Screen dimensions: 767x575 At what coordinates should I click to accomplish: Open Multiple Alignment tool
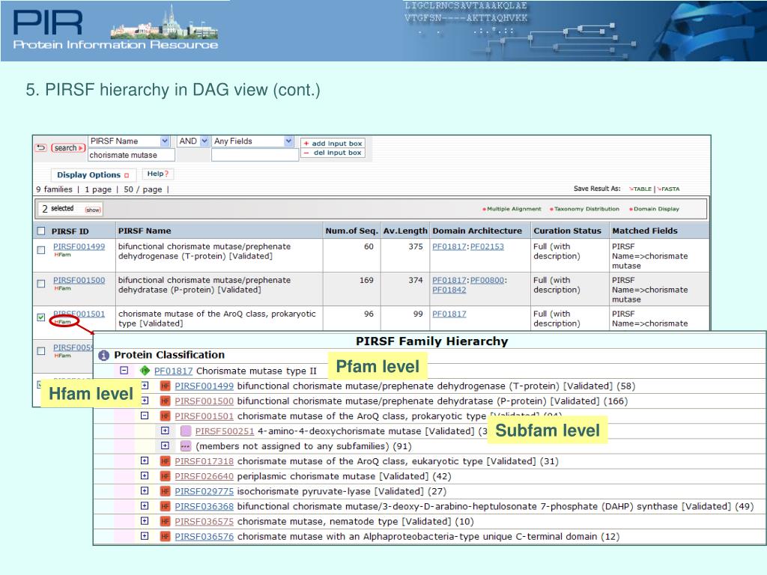(512, 209)
